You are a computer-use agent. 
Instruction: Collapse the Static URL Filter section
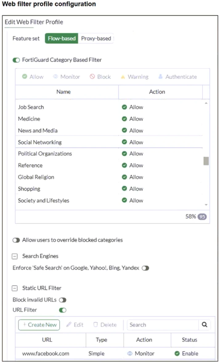15,288
